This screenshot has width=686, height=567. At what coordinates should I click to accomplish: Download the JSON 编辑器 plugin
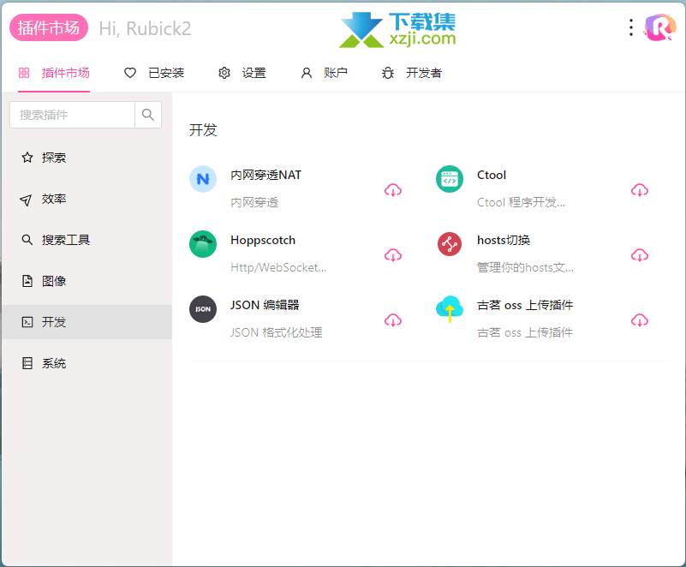(393, 320)
